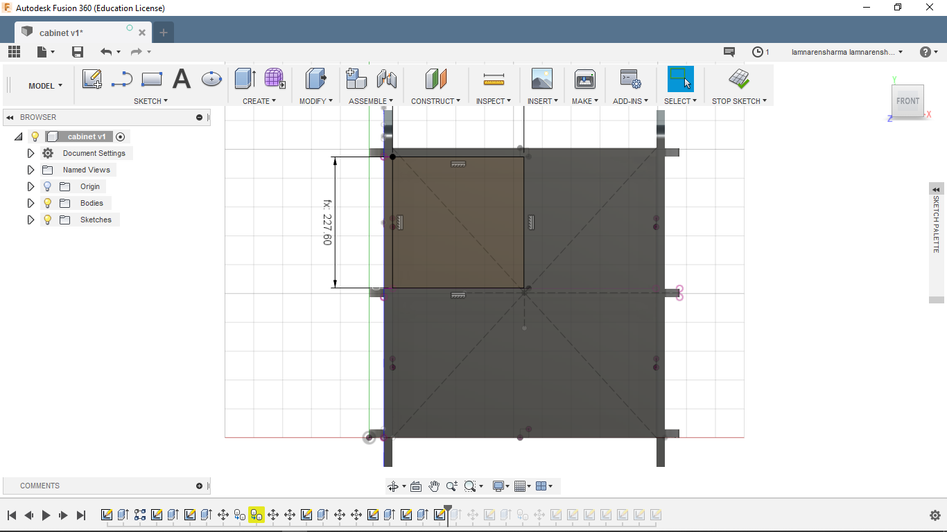Toggle visibility of Bodies folder

tap(47, 203)
